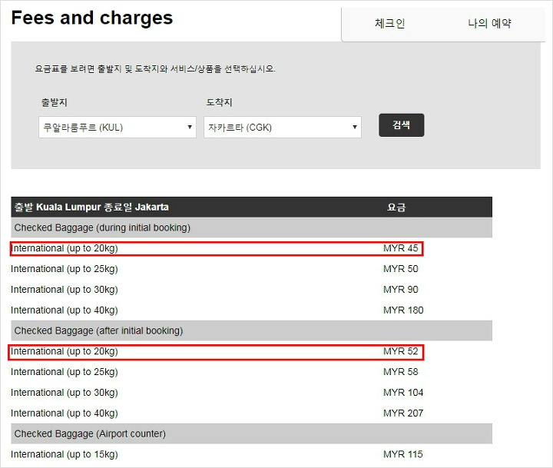Click International (up to 20kg) in the MYR 45 row
Screen dimensions: 553x468
pos(65,248)
